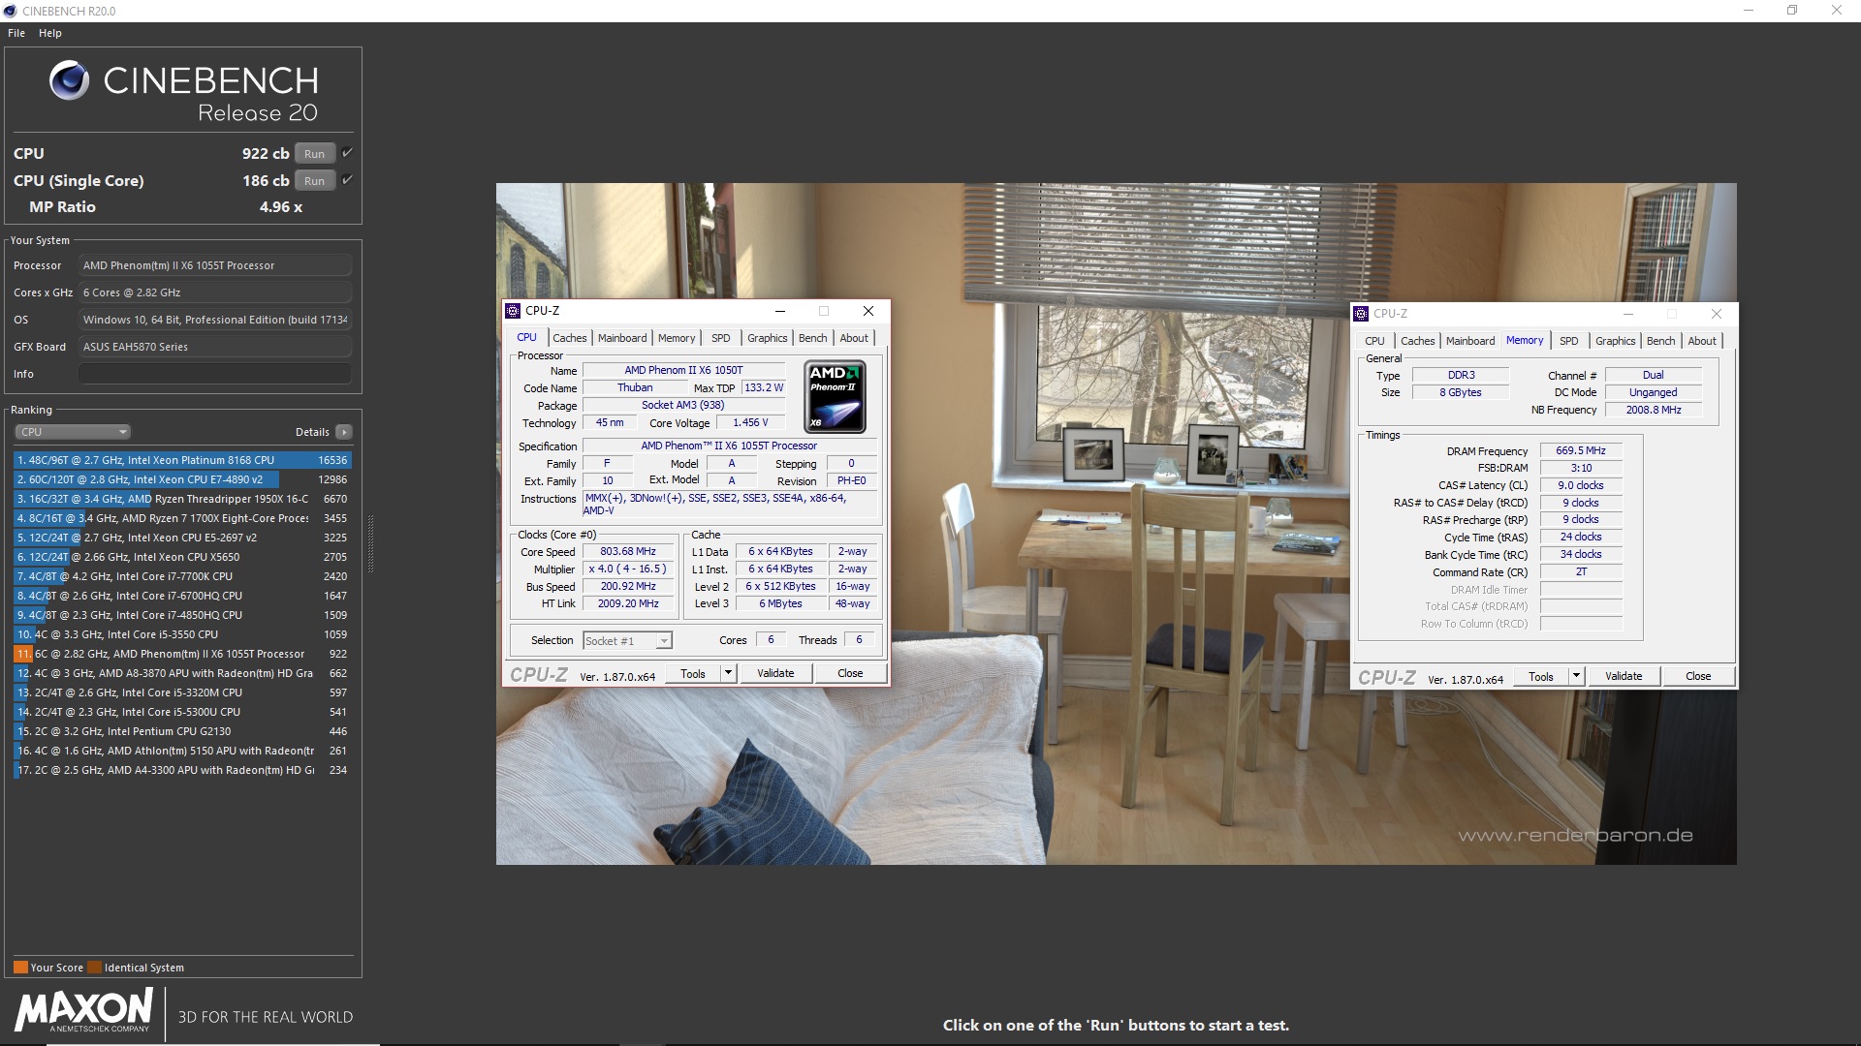Expand the Socket #1 selection dropdown

(x=663, y=641)
